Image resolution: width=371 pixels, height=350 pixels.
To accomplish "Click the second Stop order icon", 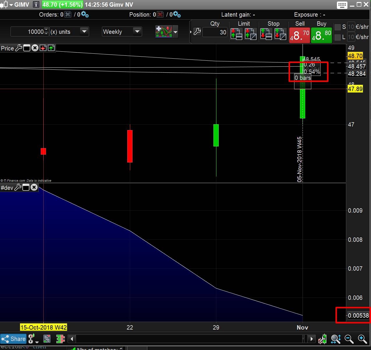I will click(280, 34).
